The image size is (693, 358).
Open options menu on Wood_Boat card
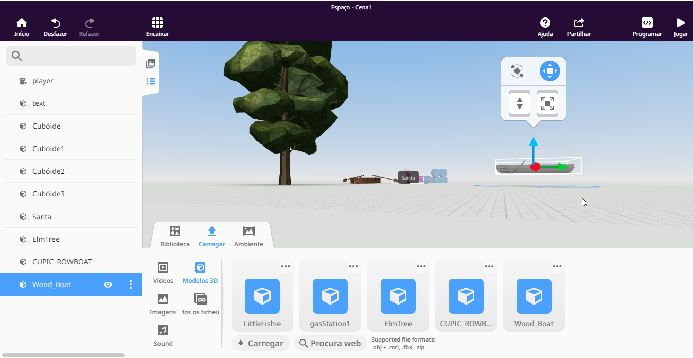pyautogui.click(x=557, y=266)
